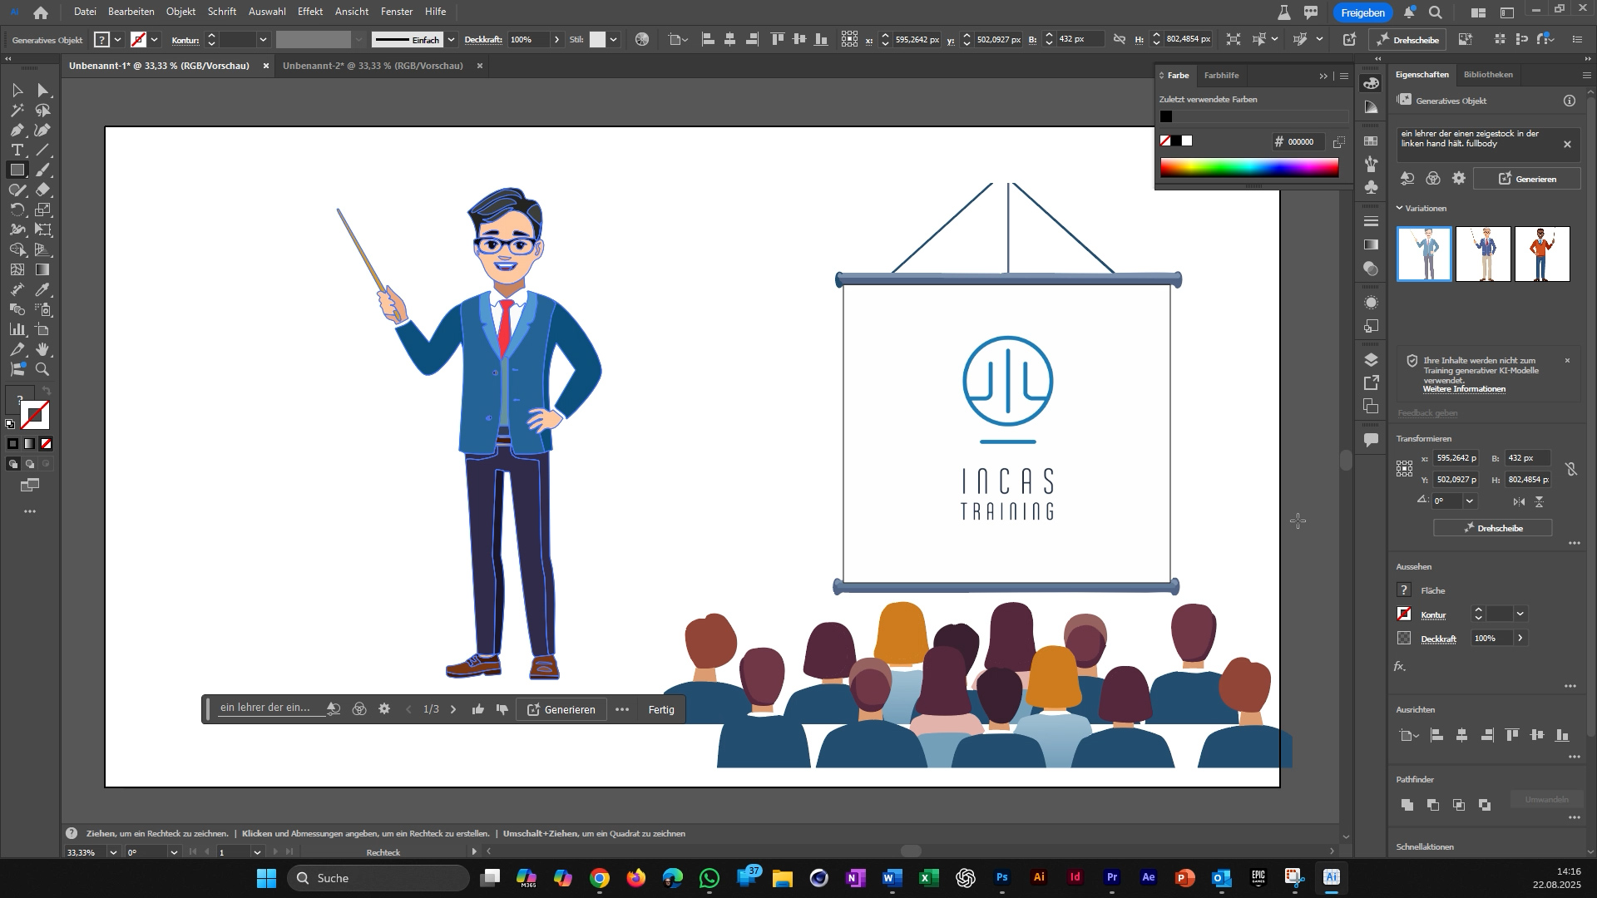Open the Fenster menu
This screenshot has width=1597, height=898.
point(397,12)
